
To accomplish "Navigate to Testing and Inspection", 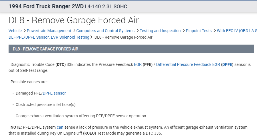I will pos(160,31).
